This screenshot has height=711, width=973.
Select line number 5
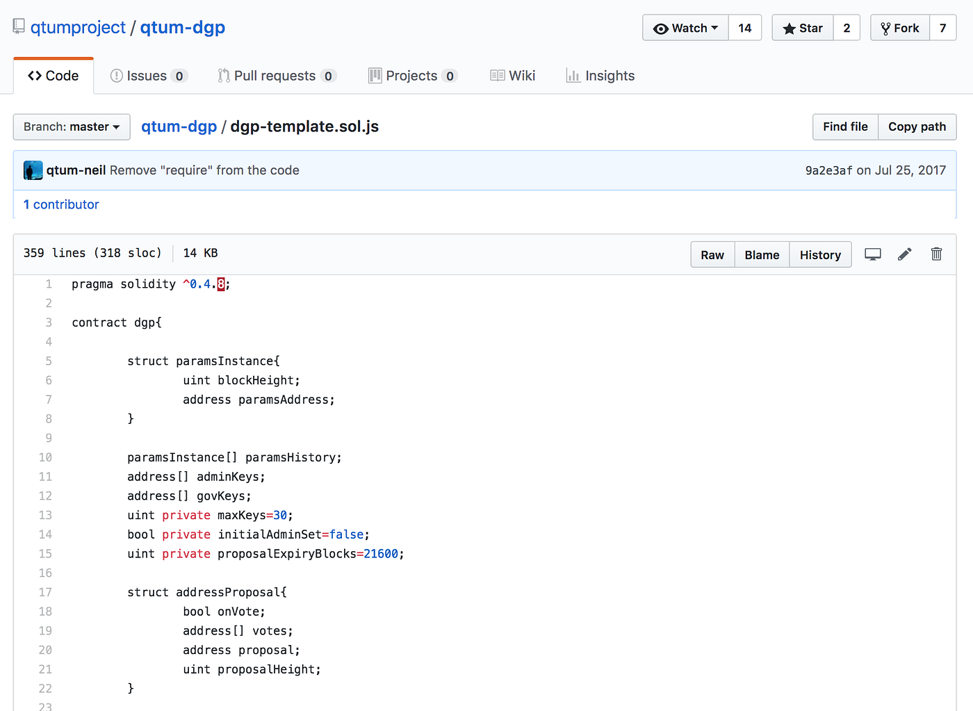(49, 361)
